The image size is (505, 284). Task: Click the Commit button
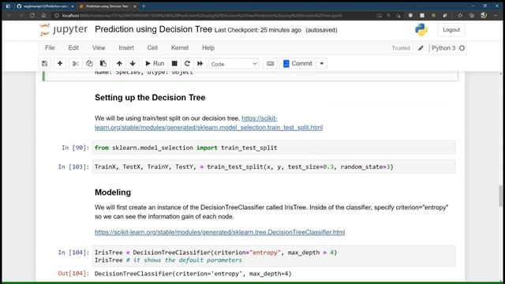coord(298,64)
